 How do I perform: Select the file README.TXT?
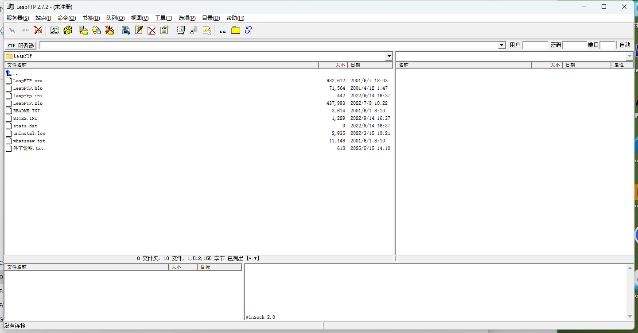(27, 111)
